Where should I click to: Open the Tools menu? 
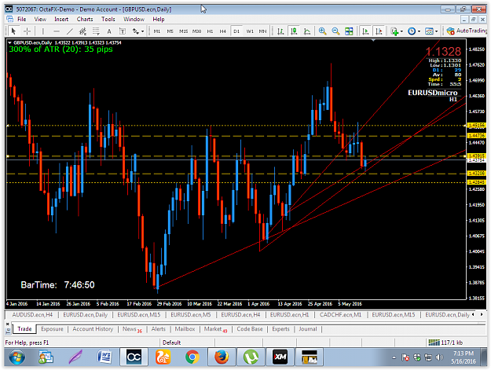click(x=108, y=19)
